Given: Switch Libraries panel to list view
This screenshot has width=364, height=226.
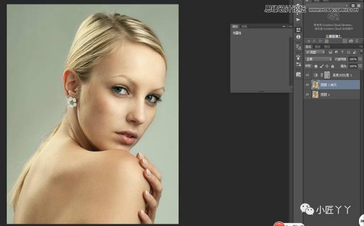Looking at the screenshot, I should pos(359,5).
